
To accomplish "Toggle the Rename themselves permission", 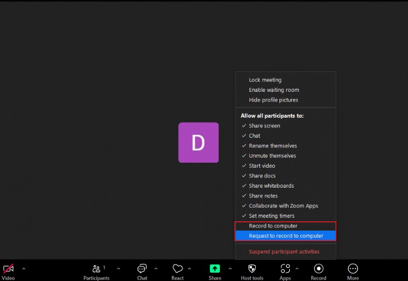I will [272, 146].
